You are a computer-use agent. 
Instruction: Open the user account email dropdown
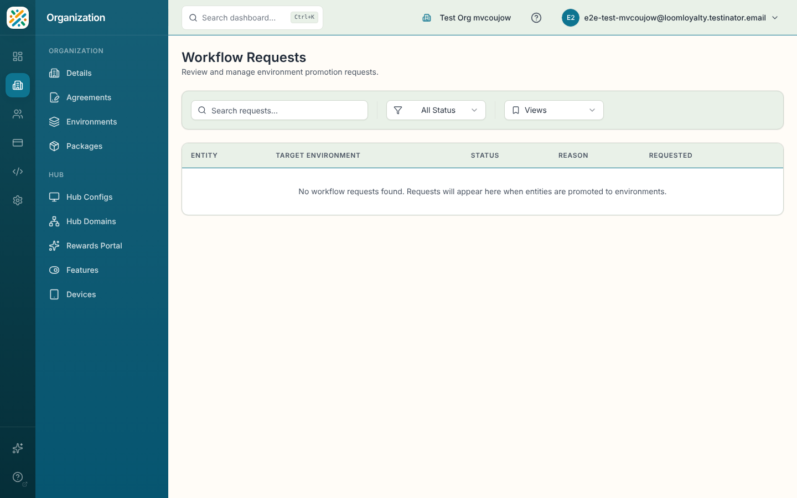[x=671, y=18]
